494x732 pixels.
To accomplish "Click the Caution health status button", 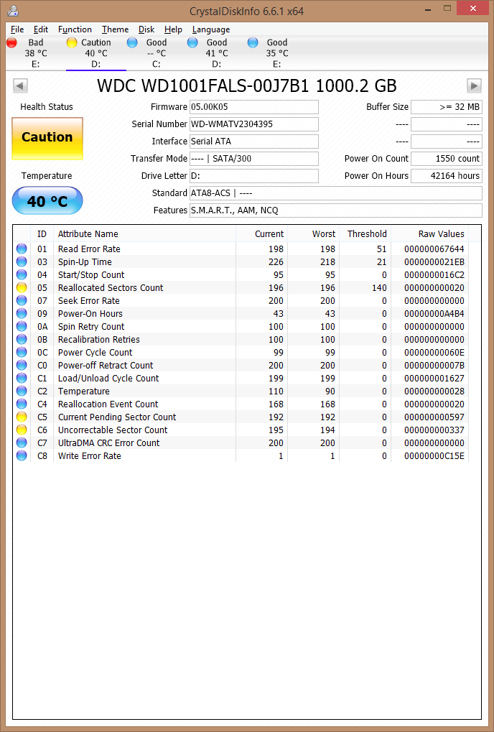I will 47,138.
